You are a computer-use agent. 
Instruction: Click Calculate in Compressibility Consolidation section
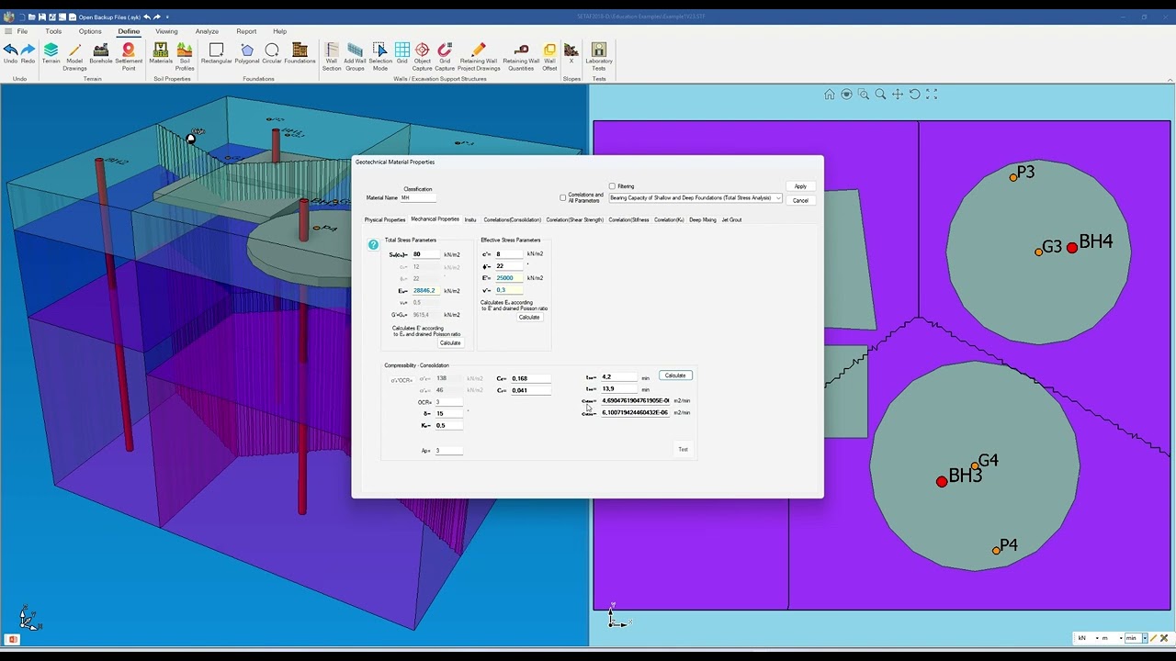675,375
